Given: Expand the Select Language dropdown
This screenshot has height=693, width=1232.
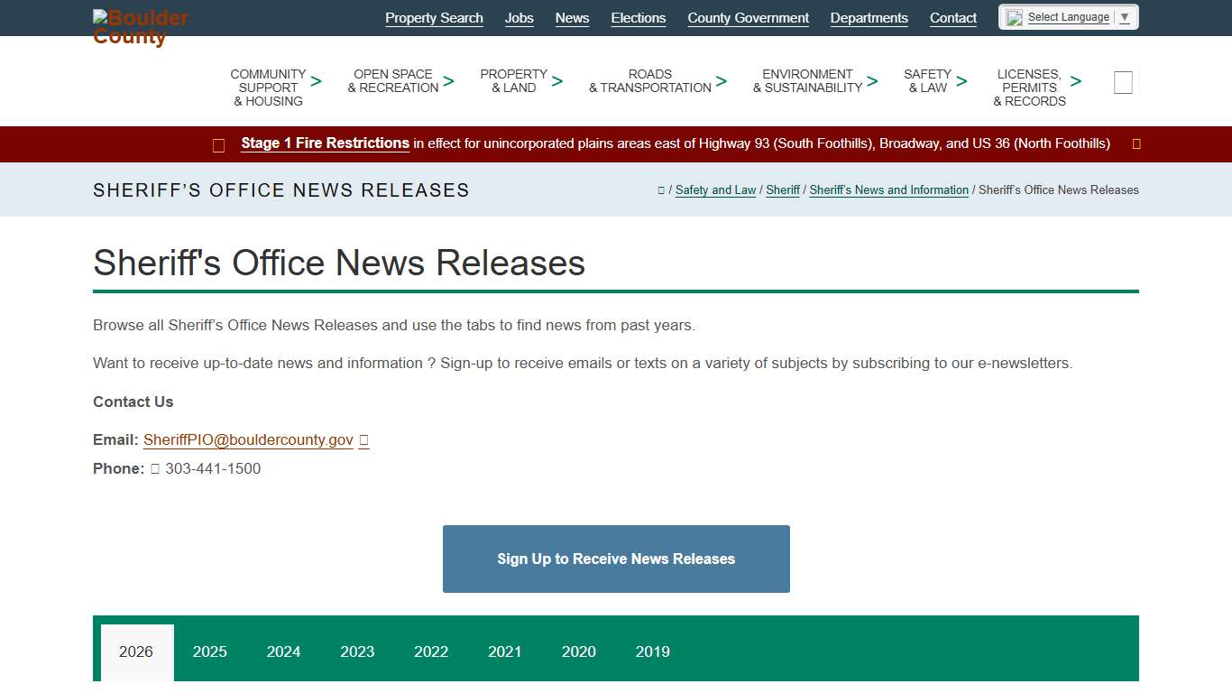Looking at the screenshot, I should pyautogui.click(x=1124, y=16).
